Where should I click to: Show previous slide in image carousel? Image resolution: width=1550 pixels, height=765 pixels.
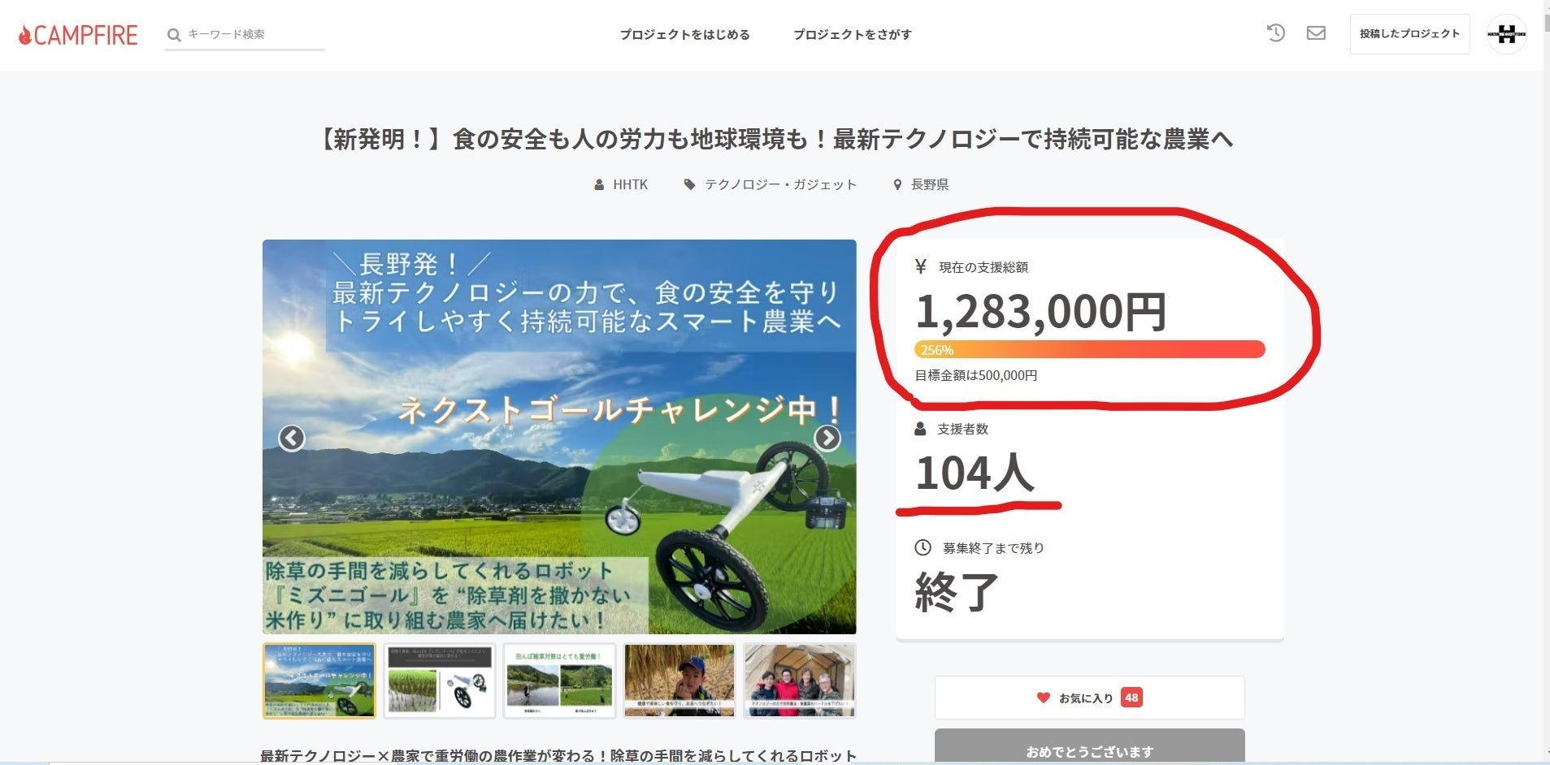[292, 438]
